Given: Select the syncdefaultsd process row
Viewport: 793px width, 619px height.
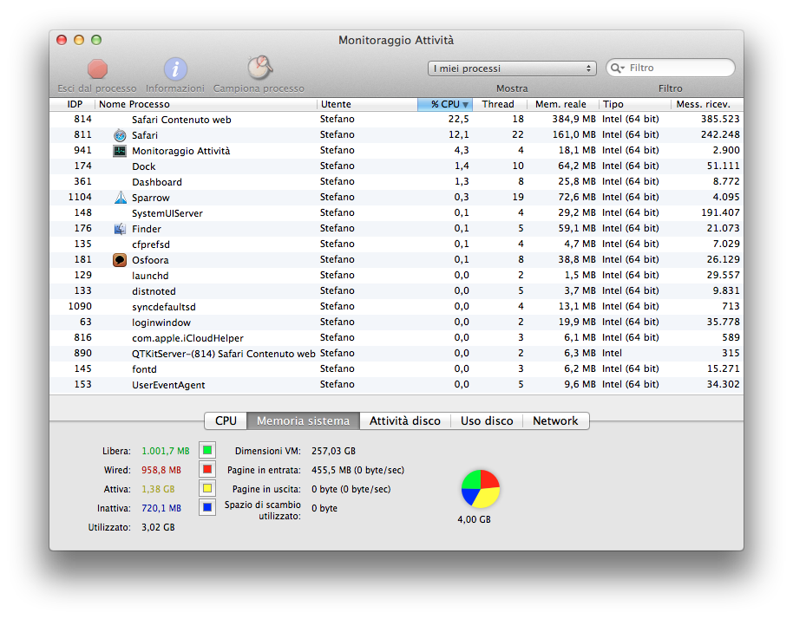Looking at the screenshot, I should pyautogui.click(x=396, y=307).
